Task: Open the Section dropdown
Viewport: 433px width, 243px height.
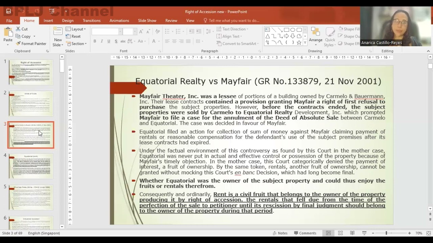Action: [76, 44]
